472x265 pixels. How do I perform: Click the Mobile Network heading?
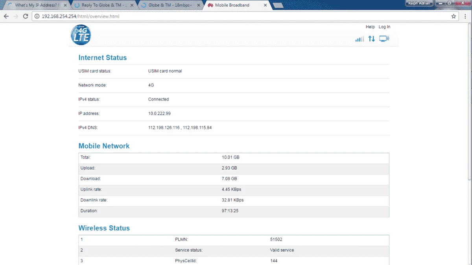pos(104,146)
